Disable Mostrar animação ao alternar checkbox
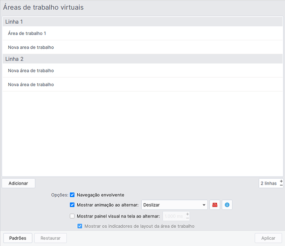The height and width of the screenshot is (246, 285). (72, 205)
